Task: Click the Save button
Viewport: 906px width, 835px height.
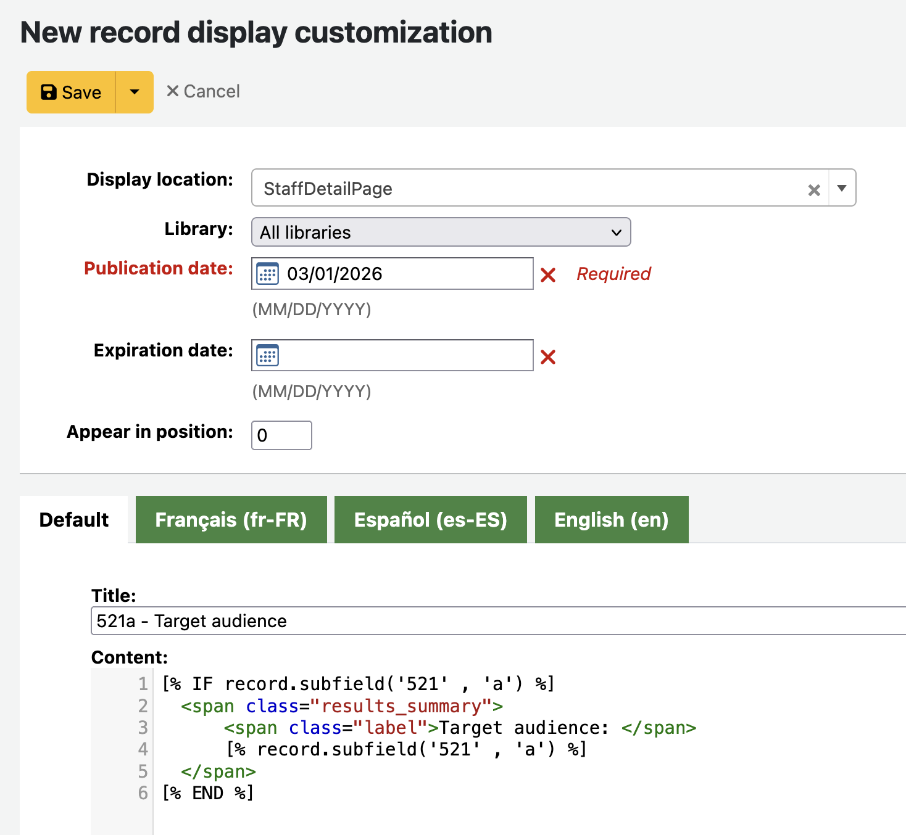Action: [x=72, y=93]
